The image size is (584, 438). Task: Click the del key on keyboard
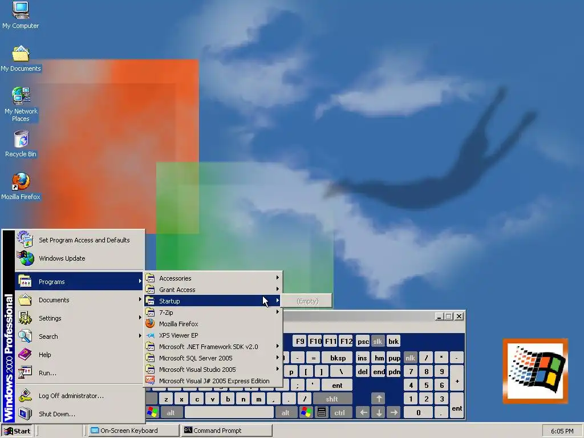363,372
